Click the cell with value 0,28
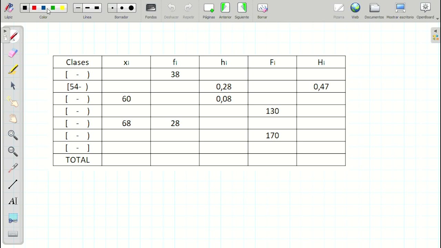The width and height of the screenshot is (441, 248). point(224,86)
